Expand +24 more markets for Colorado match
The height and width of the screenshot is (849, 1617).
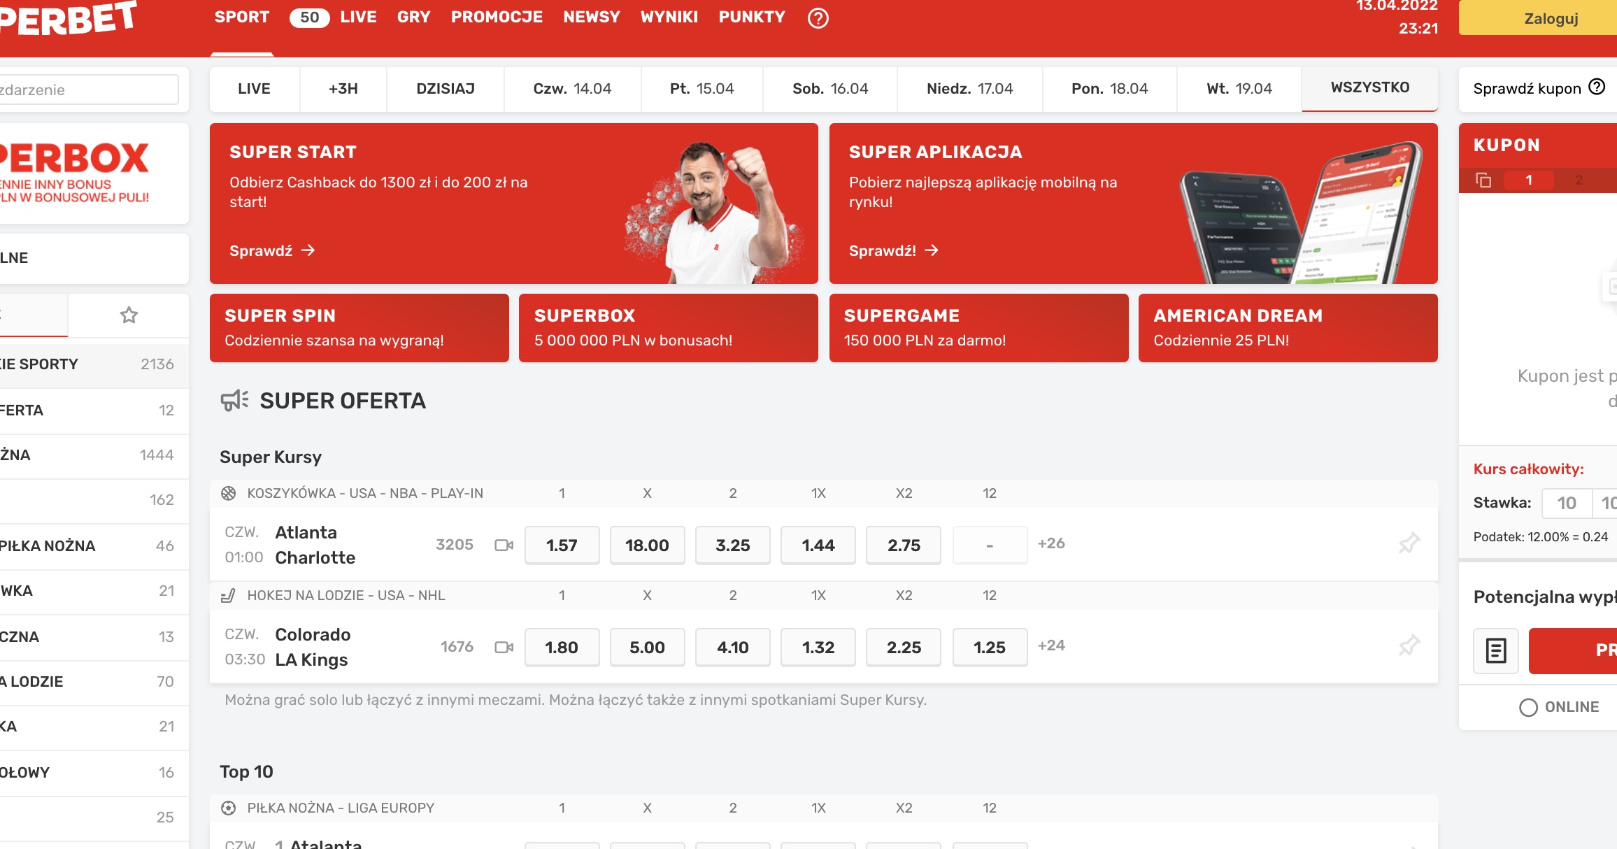1051,645
